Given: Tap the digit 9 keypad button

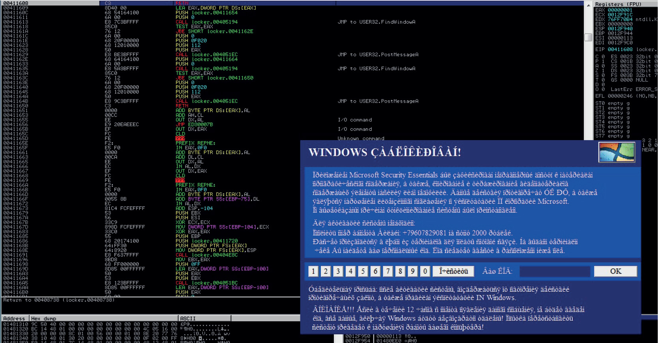Looking at the screenshot, I should pyautogui.click(x=412, y=271).
